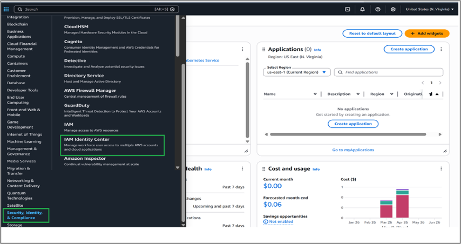Open the Not enabled savings link

281,222
